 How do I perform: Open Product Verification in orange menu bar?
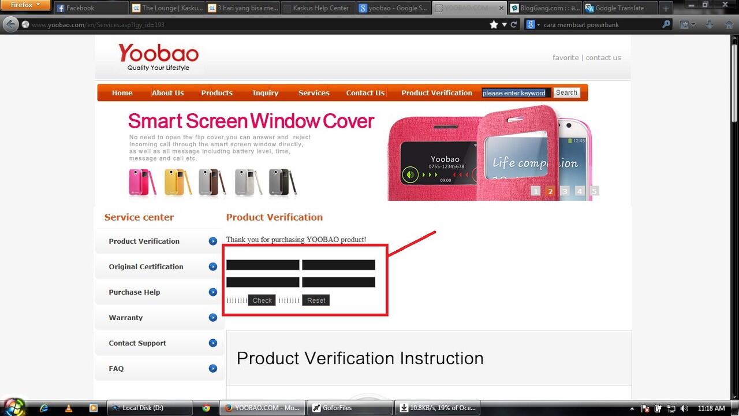coord(436,93)
